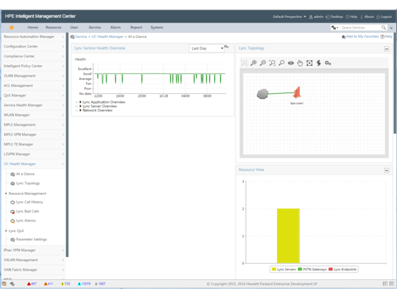Click the zoom-out magnifier in Lync Topology toolbar

click(x=263, y=63)
